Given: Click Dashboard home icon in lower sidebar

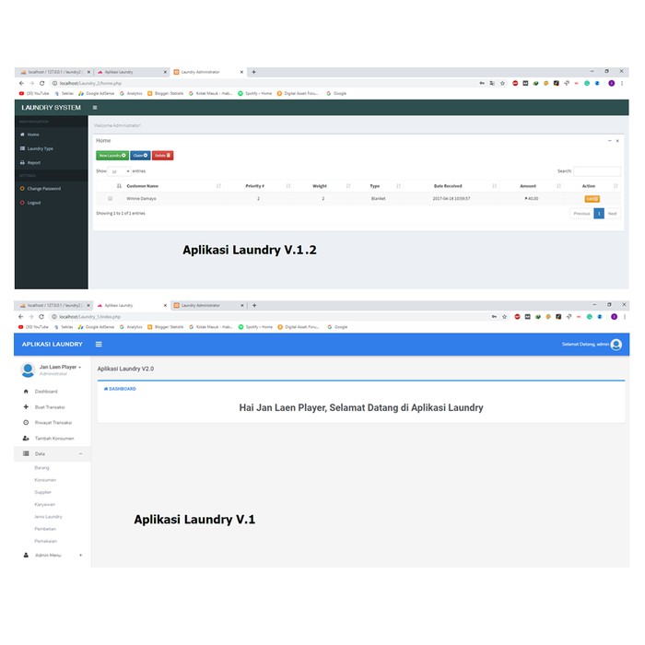Looking at the screenshot, I should coord(26,392).
